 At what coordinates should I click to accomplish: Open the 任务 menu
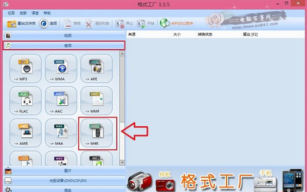(11, 13)
